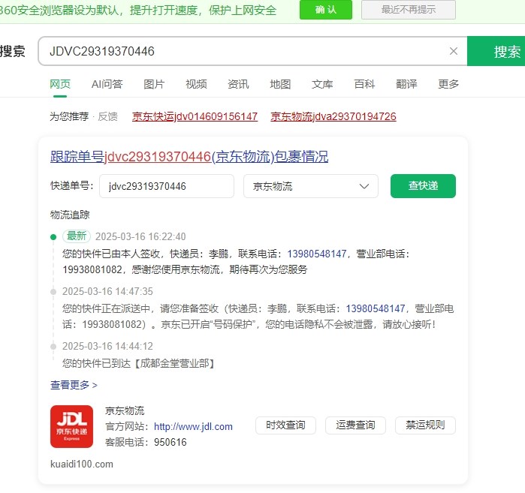Click the green 搜索 search button

tap(496, 51)
